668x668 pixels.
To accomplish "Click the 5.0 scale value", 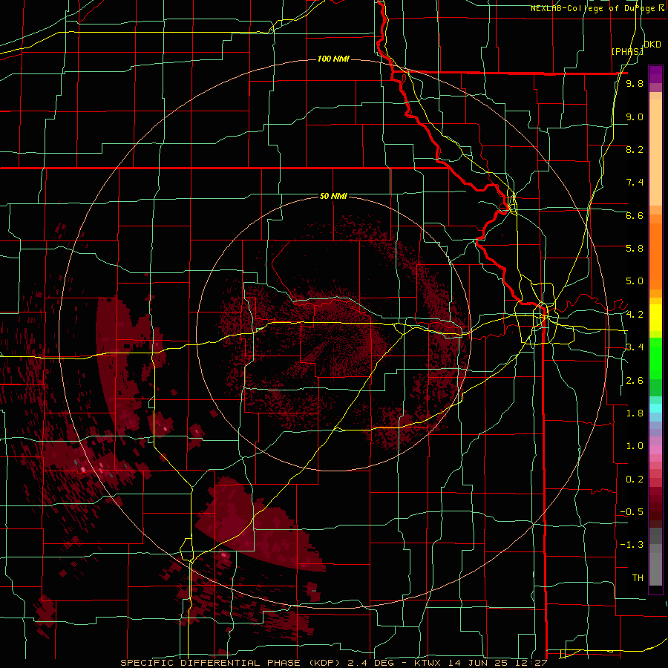I will coord(635,281).
